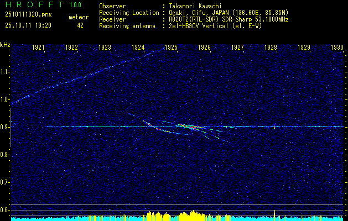This screenshot has width=348, height=221.
Task: Click the 1927 time marker
Action: [237, 47]
